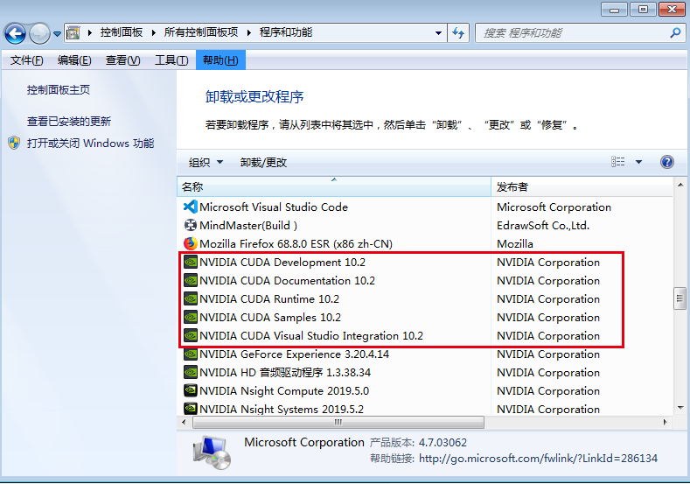Click the search magnifier icon
This screenshot has height=484, width=690.
pos(675,33)
